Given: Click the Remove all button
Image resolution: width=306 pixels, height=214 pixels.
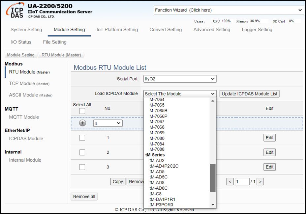Looking at the screenshot, I should pos(84,197).
